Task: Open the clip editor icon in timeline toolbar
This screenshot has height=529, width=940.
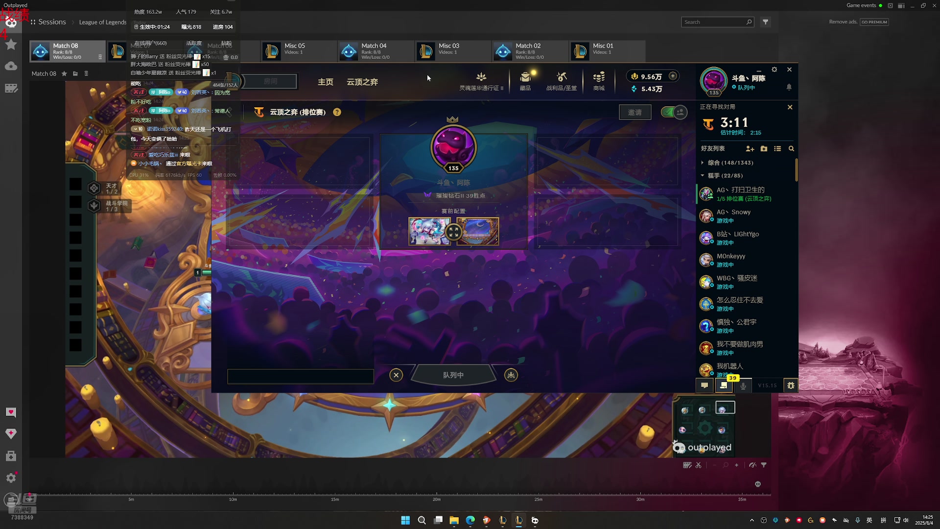Action: point(687,465)
